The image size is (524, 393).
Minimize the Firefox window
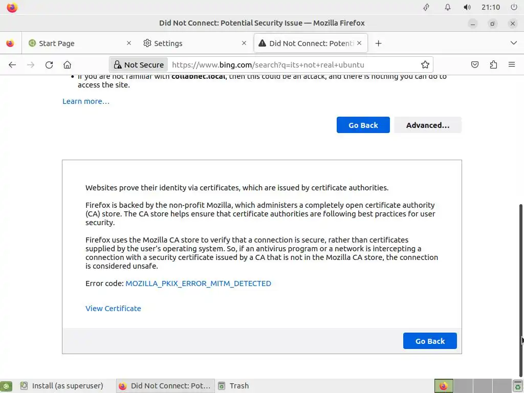[x=472, y=24]
